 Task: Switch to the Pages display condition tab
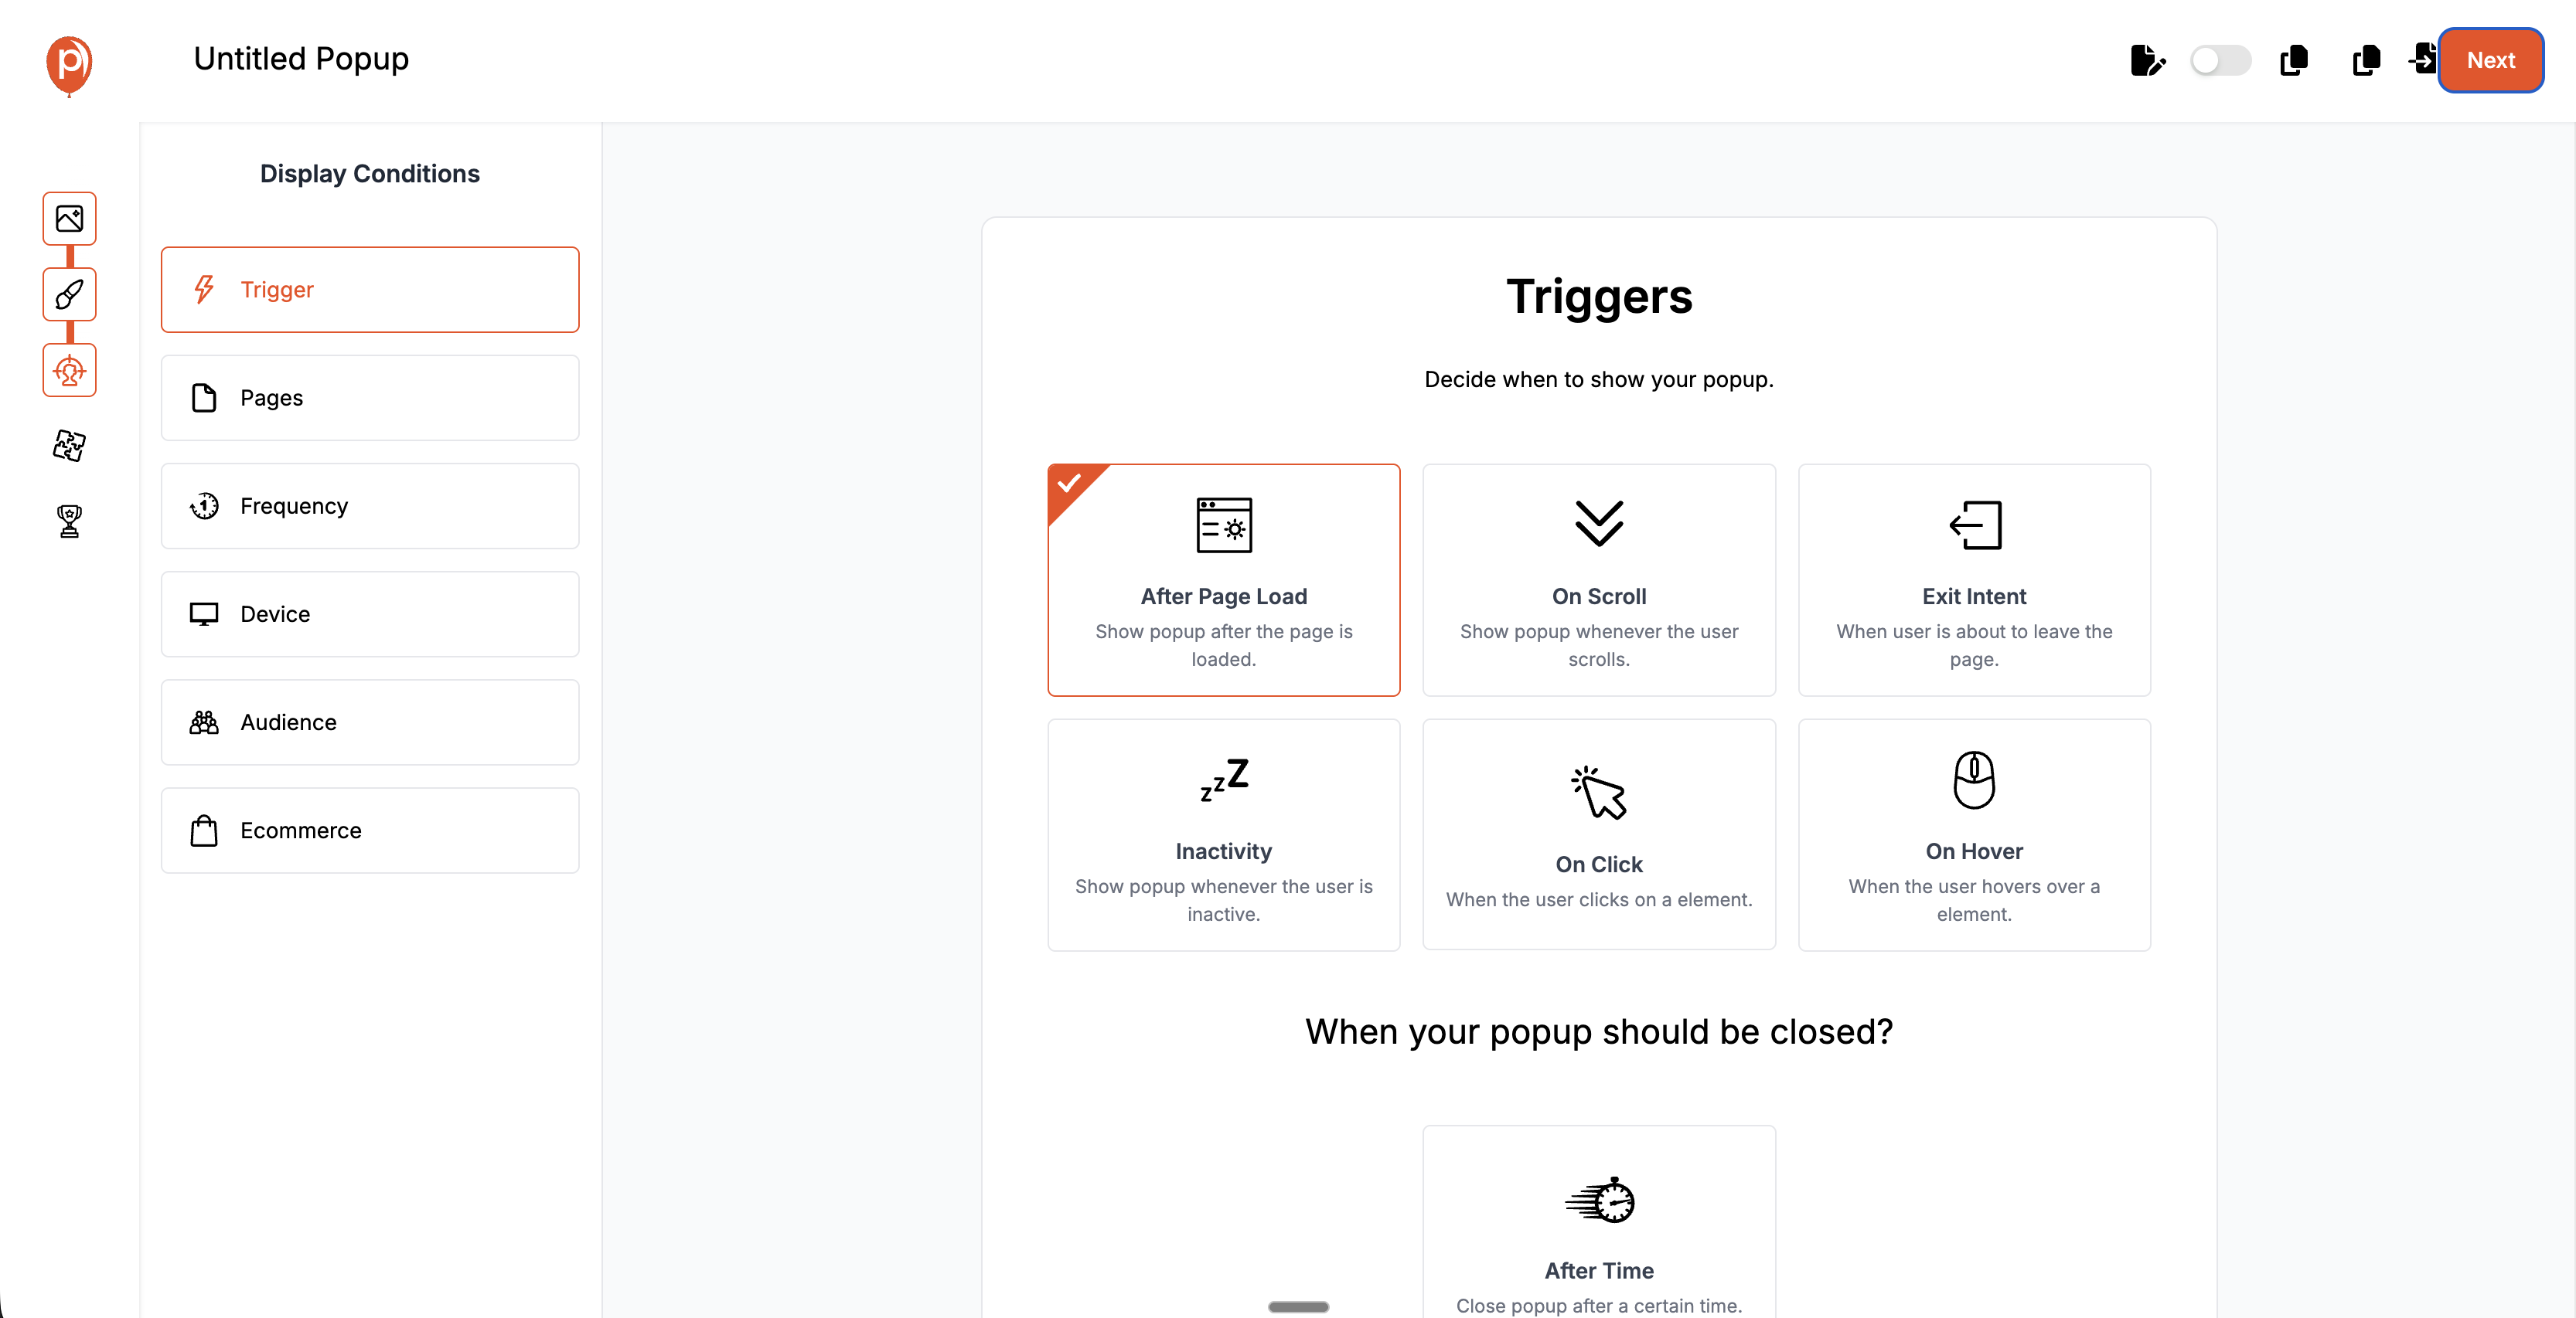tap(369, 398)
